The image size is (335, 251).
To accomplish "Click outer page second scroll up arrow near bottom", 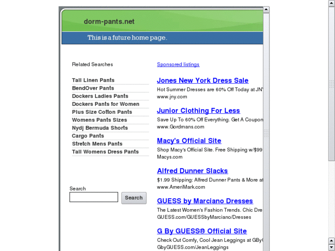I will [x=332, y=241].
